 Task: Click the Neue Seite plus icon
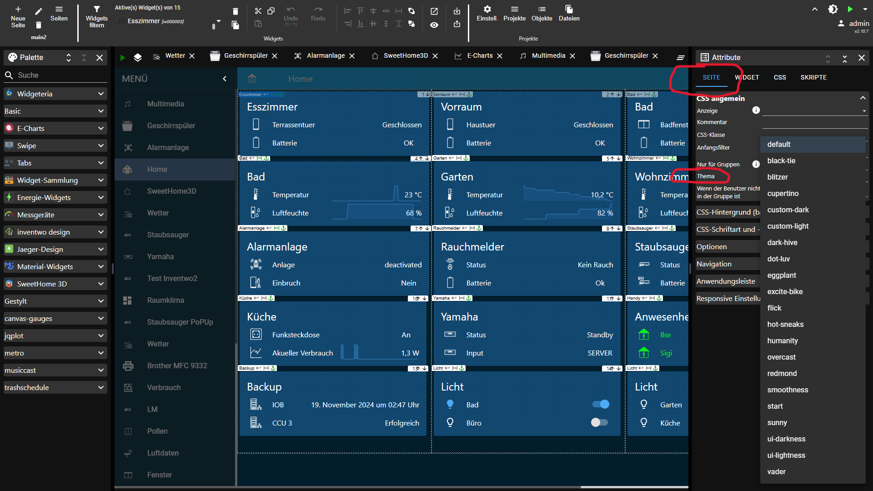[18, 10]
